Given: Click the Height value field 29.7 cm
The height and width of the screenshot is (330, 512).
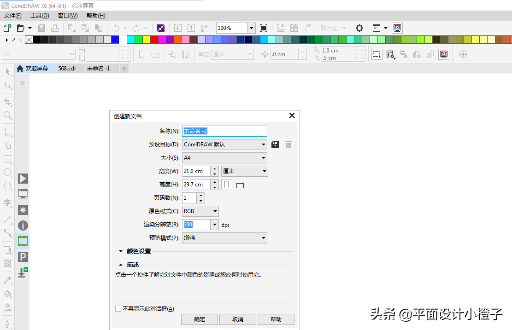Looking at the screenshot, I should tap(196, 185).
